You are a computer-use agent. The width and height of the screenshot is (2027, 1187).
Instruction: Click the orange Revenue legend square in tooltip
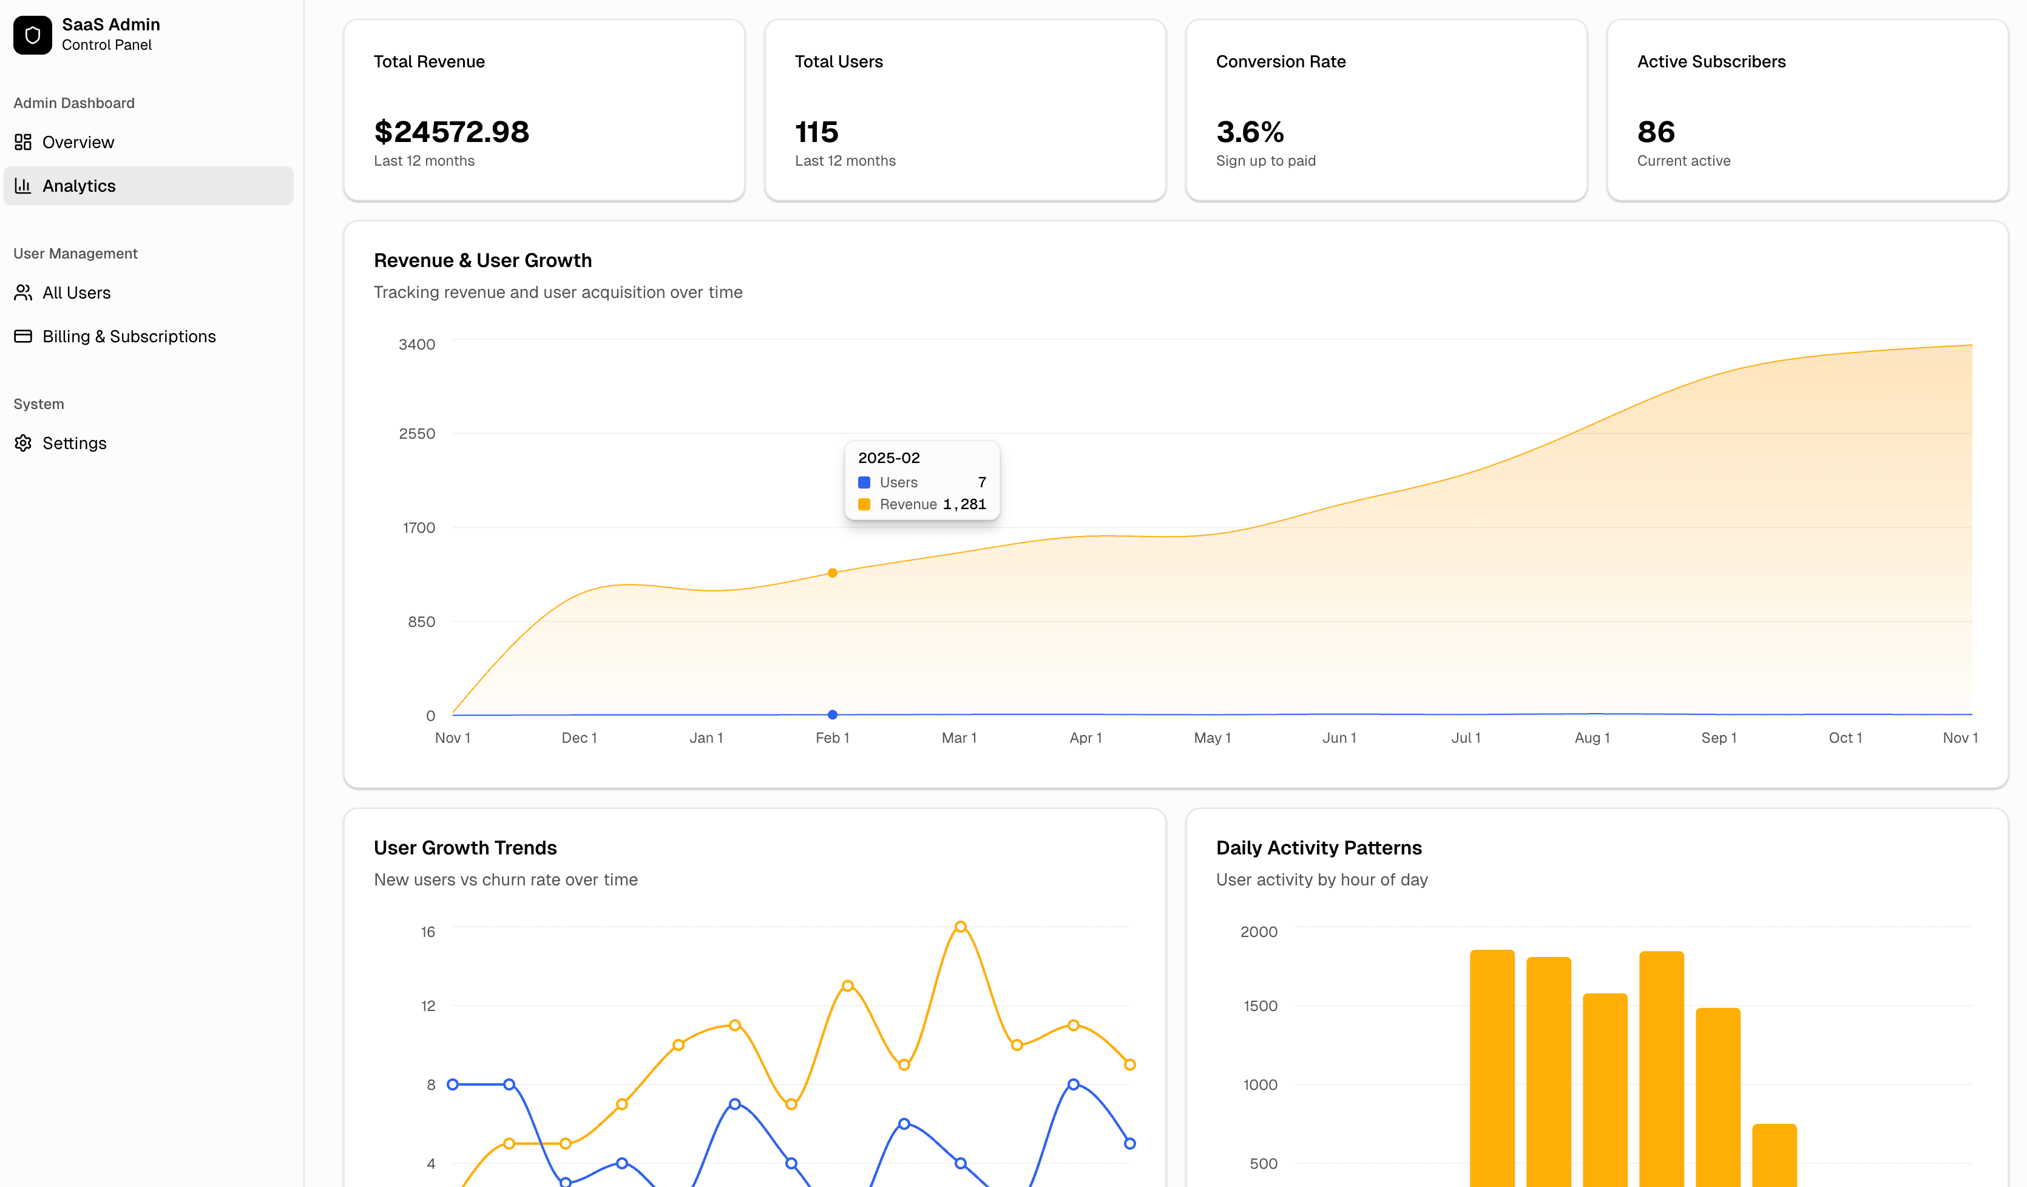pos(864,504)
